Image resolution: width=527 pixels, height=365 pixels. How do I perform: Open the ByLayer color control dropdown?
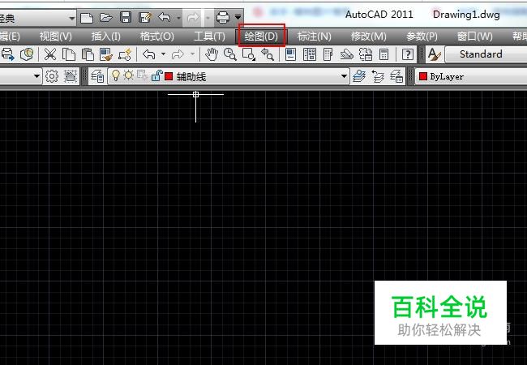pyautogui.click(x=471, y=76)
